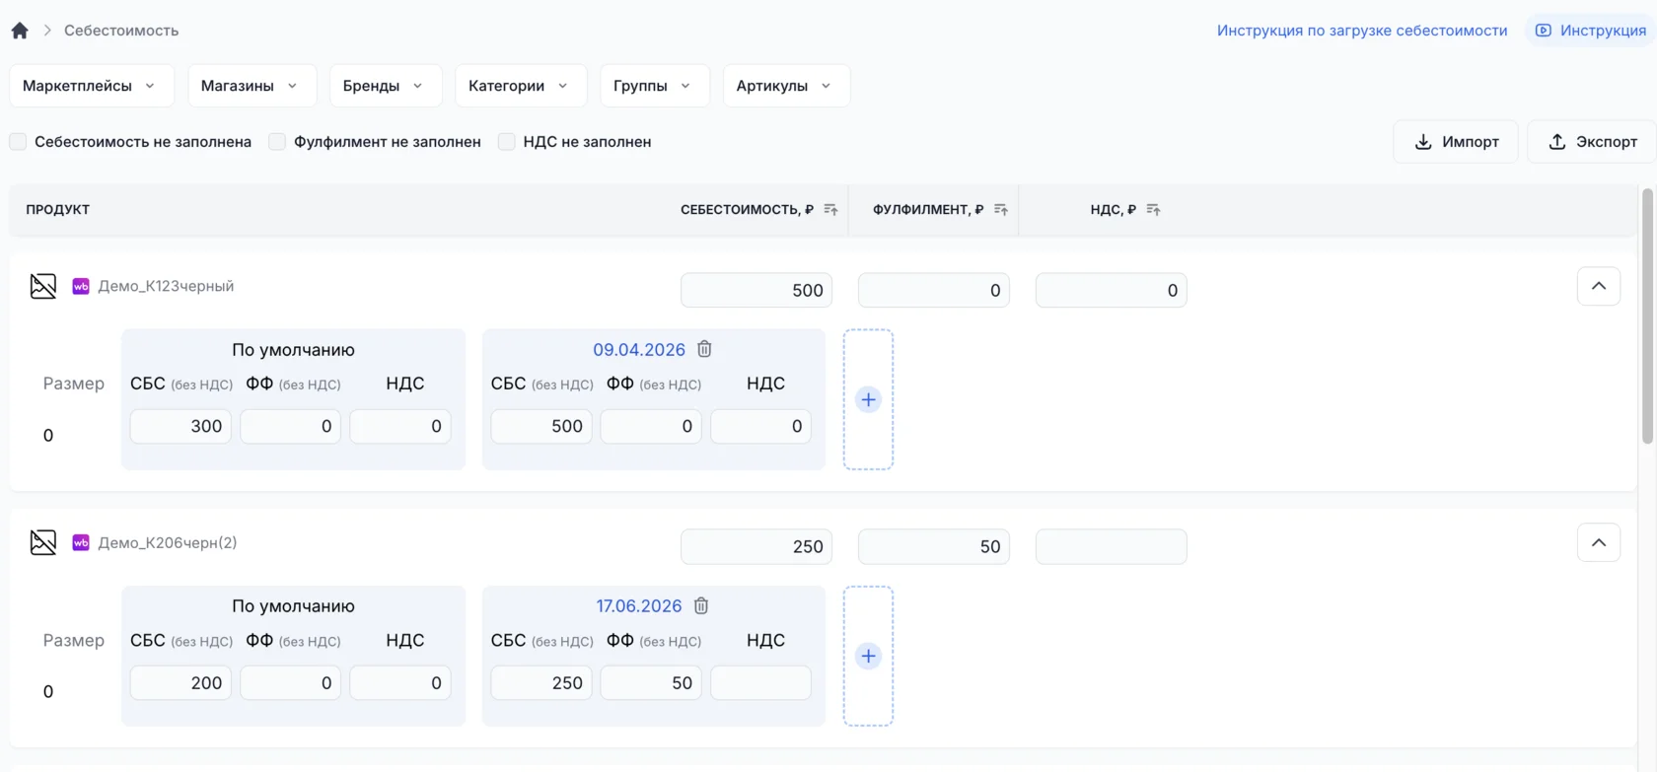Sort by НДС column icon
The image size is (1657, 772).
tap(1153, 210)
